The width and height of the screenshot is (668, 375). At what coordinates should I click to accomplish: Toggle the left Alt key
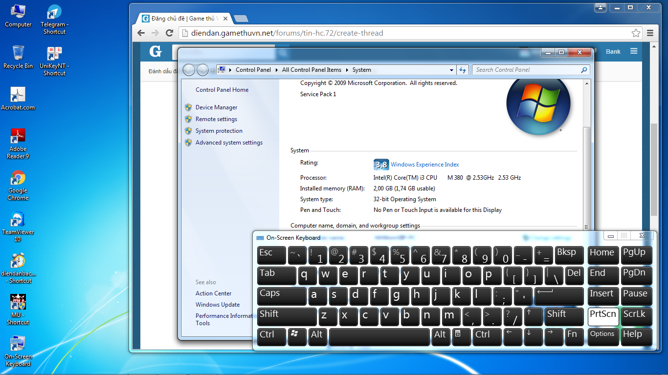(318, 337)
